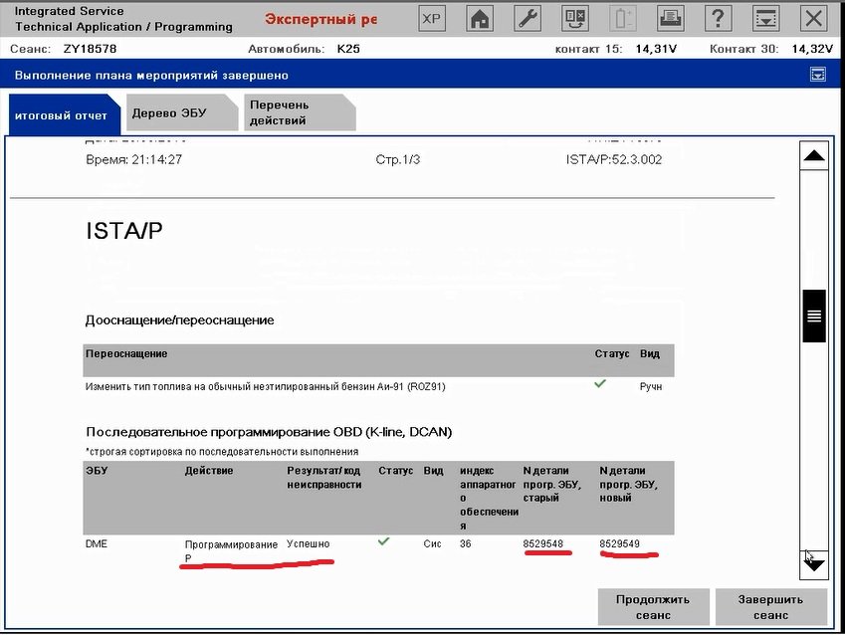This screenshot has height=635, width=845.
Task: Print the report with printer icon
Action: pyautogui.click(x=671, y=18)
